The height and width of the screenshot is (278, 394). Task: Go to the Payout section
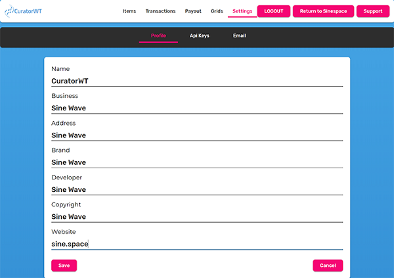pos(193,11)
